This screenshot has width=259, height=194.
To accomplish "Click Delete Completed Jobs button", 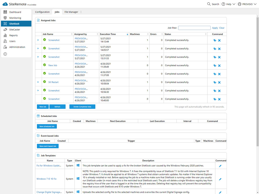I will click(82, 107).
